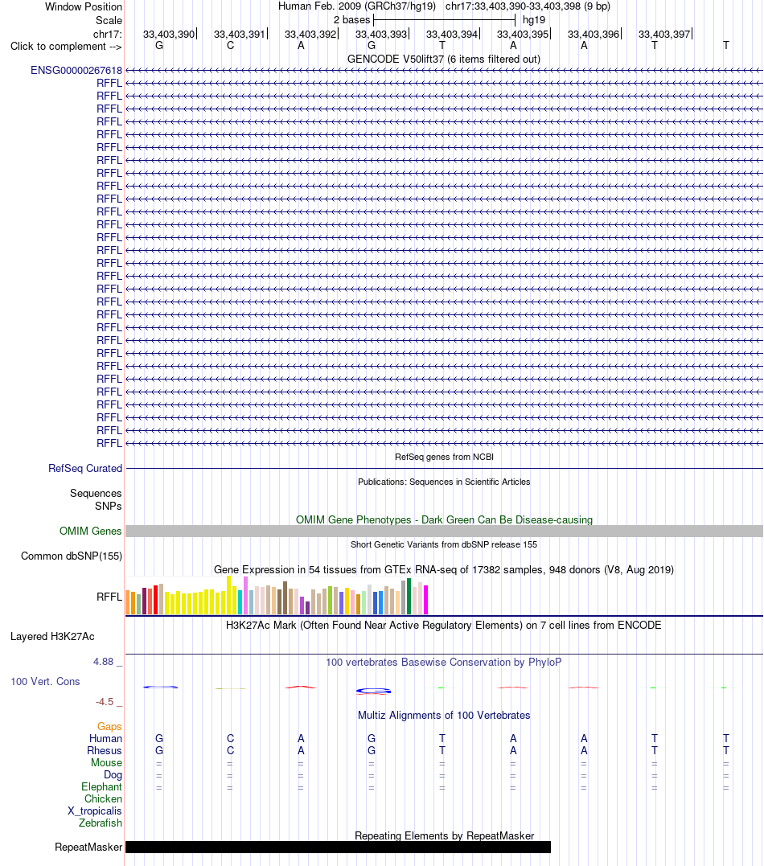Screen dimensions: 764x866
Task: Click 'Click to complement -->' label
Action: tap(66, 47)
